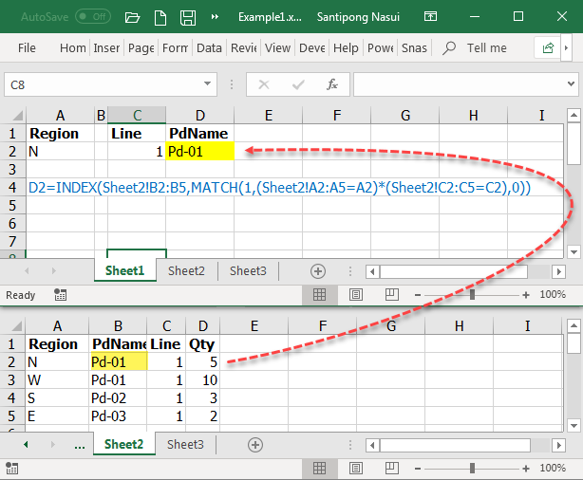Switch to the Sheet3 tab in upper window
The image size is (583, 480).
point(248,271)
